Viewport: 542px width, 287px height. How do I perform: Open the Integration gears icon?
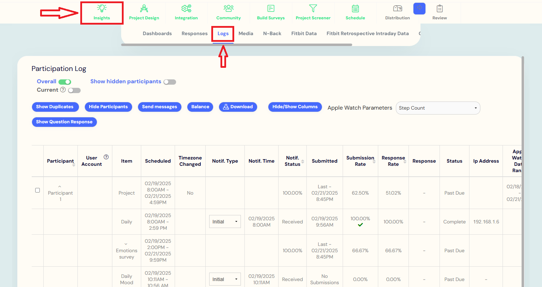tap(186, 8)
